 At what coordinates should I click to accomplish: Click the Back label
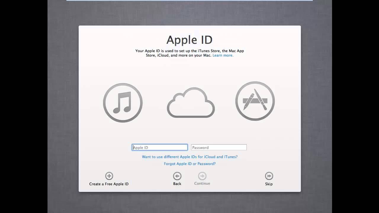[177, 184]
